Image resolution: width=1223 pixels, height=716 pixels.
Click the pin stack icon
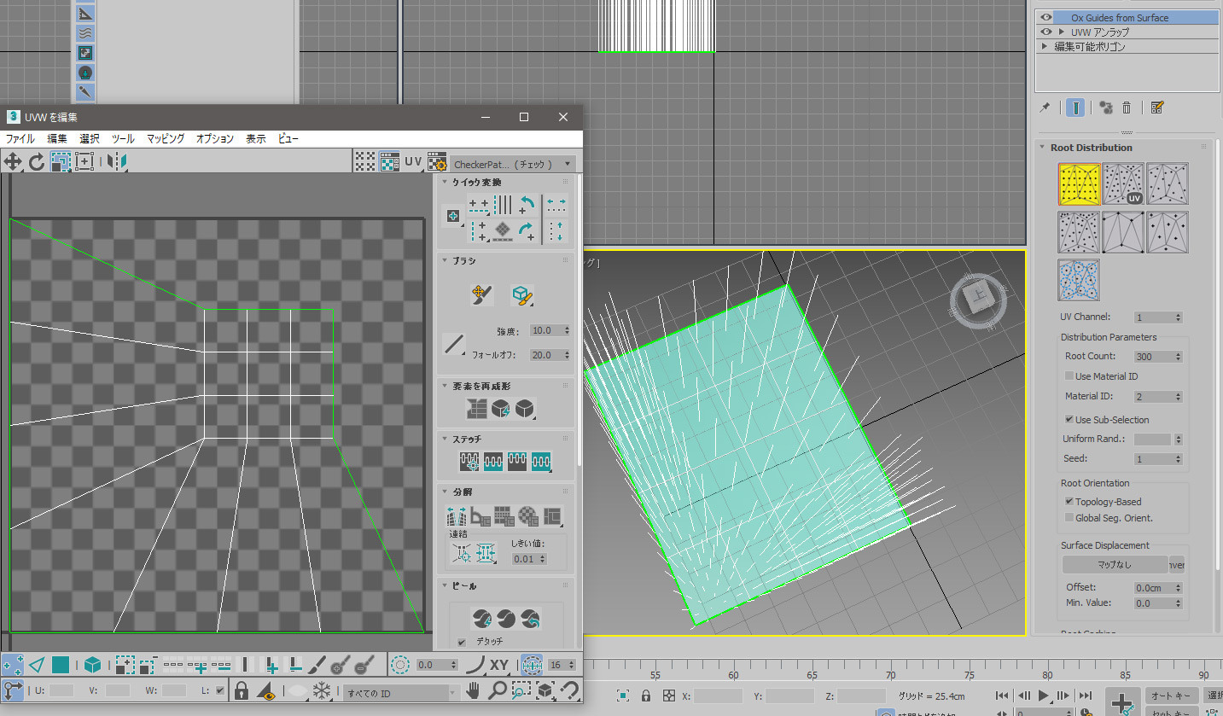click(x=1045, y=108)
